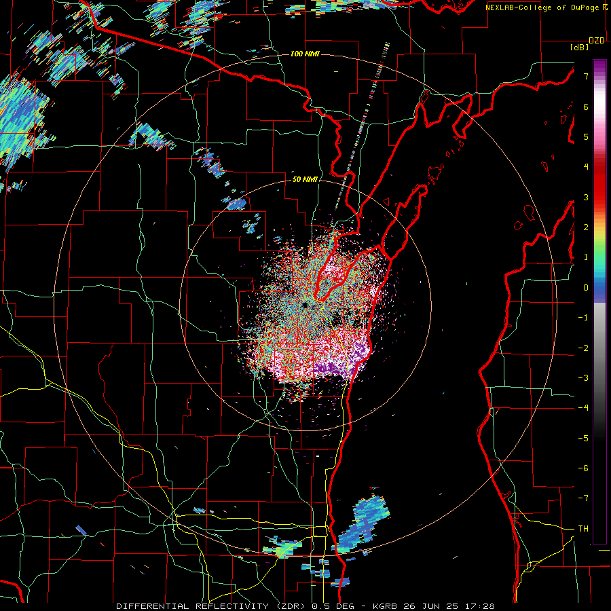611x611 pixels.
Task: Select the 100 NMI range ring label
Action: pyautogui.click(x=305, y=54)
